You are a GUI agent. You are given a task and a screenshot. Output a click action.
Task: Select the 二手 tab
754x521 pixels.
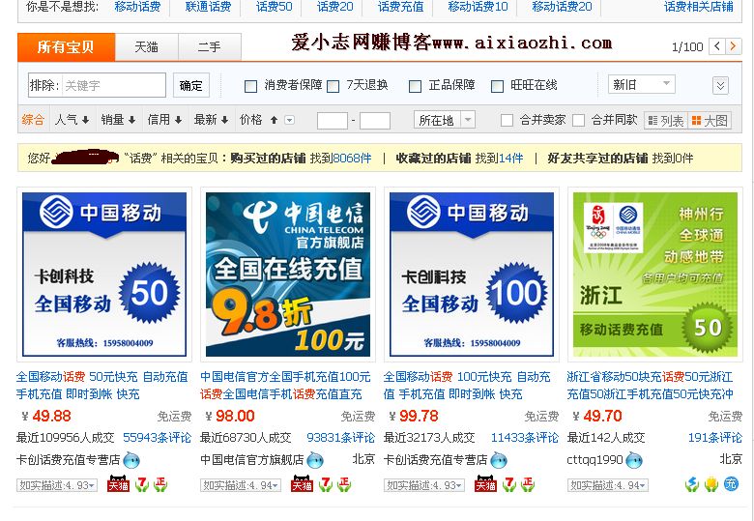click(210, 47)
